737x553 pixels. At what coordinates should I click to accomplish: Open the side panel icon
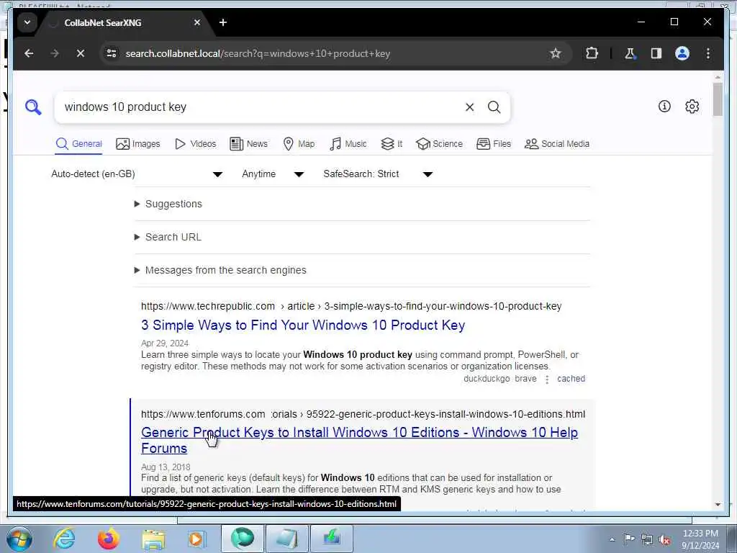pos(656,53)
